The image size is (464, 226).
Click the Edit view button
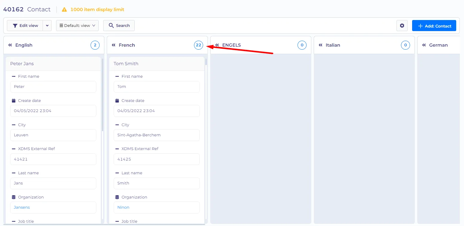tap(25, 26)
